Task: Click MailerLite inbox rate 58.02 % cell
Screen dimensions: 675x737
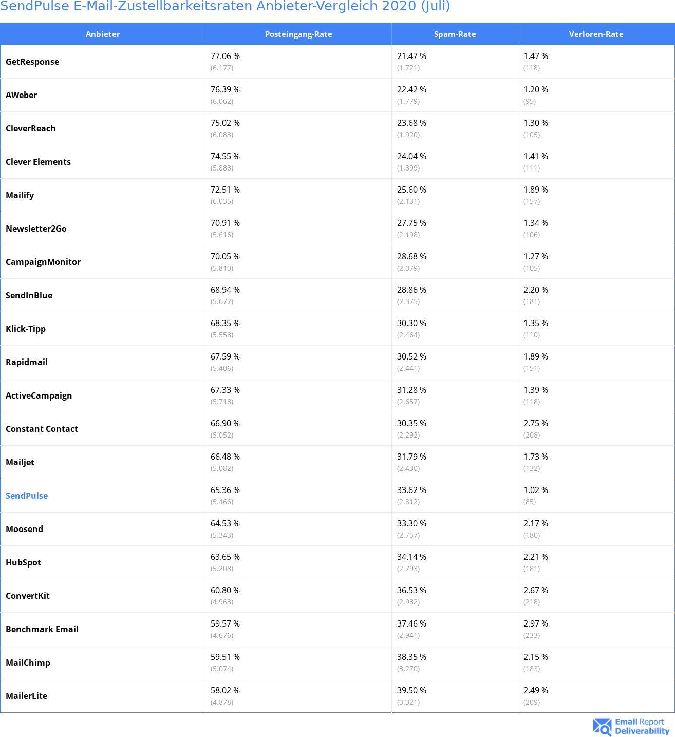Action: 225,690
